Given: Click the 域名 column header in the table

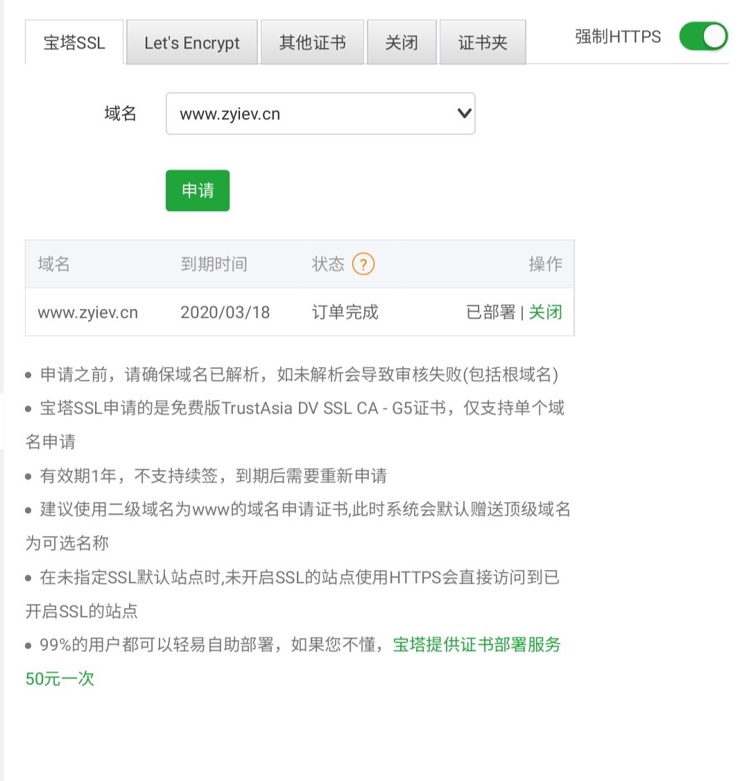Looking at the screenshot, I should [54, 264].
